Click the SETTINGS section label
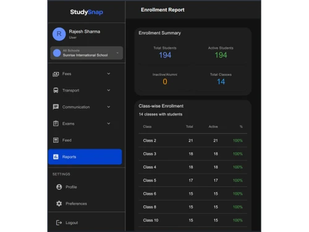 point(61,174)
